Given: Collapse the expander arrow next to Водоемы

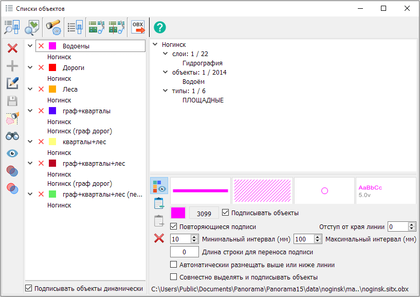Looking at the screenshot, I should click(30, 46).
